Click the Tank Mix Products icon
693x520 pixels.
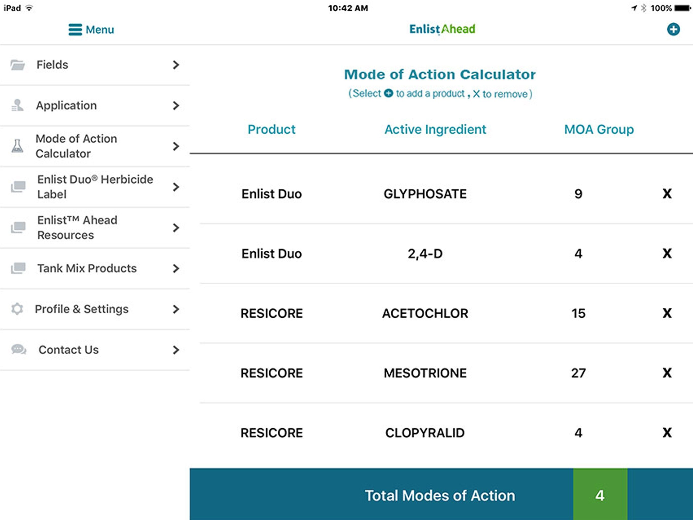(18, 268)
